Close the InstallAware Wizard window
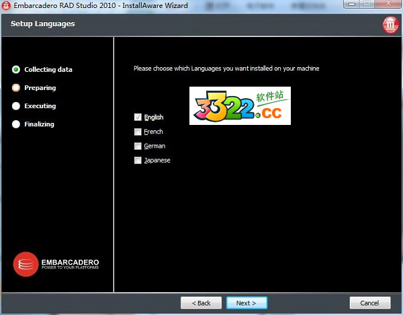The width and height of the screenshot is (403, 315). click(388, 3)
